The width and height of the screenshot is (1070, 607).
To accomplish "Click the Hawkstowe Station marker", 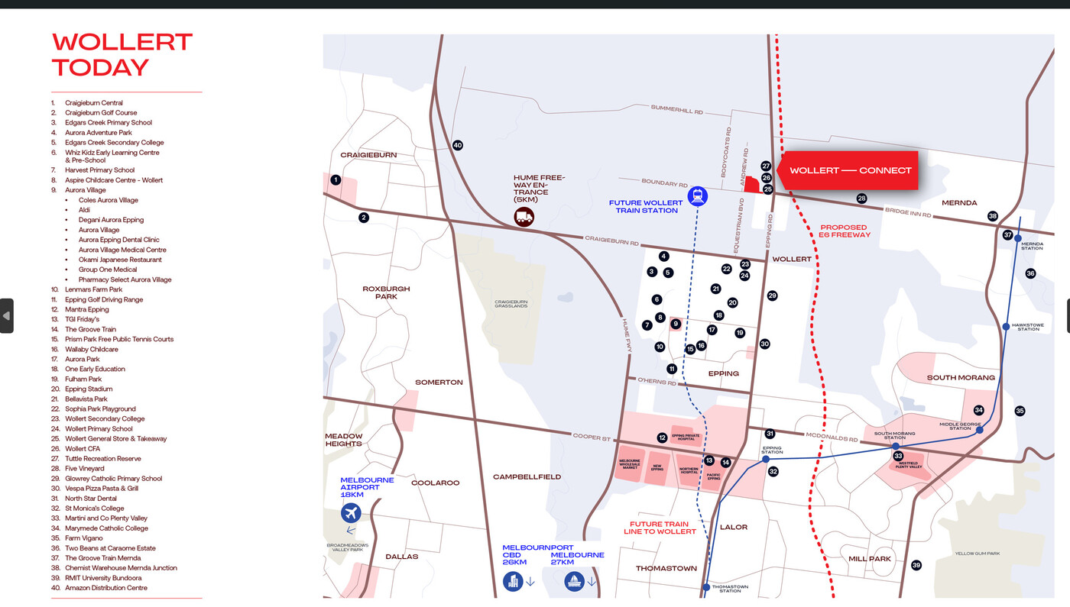I will click(1006, 327).
